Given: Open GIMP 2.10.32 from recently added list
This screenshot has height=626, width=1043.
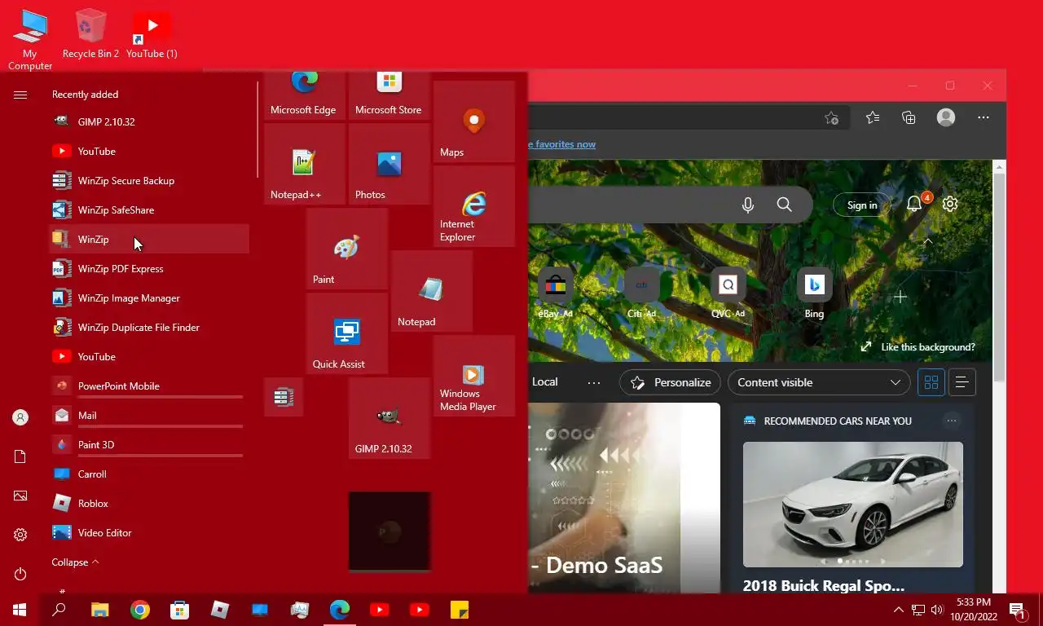Looking at the screenshot, I should pos(149,121).
